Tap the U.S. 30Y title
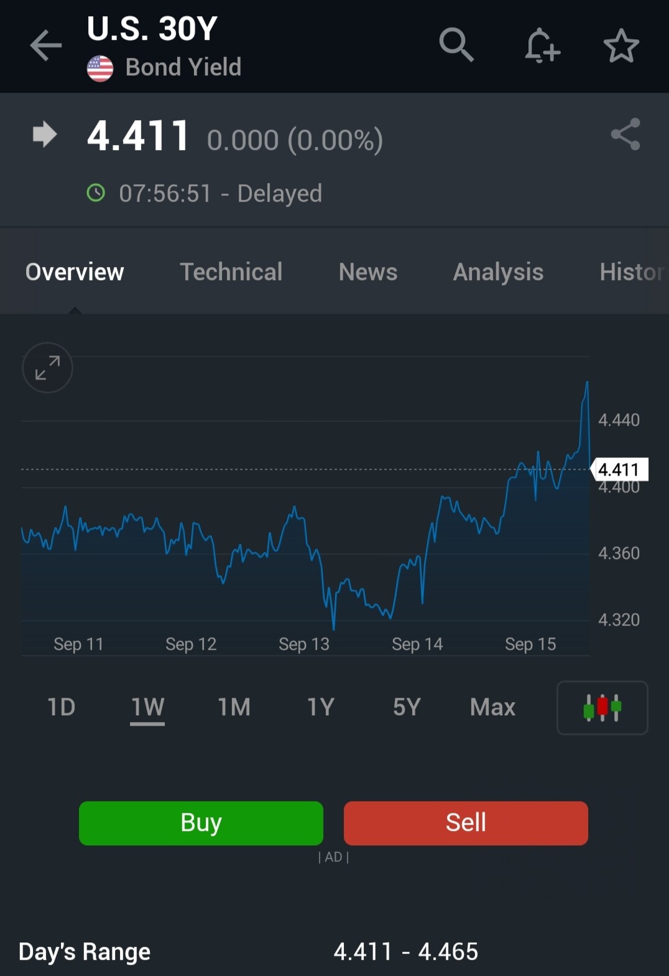 152,29
